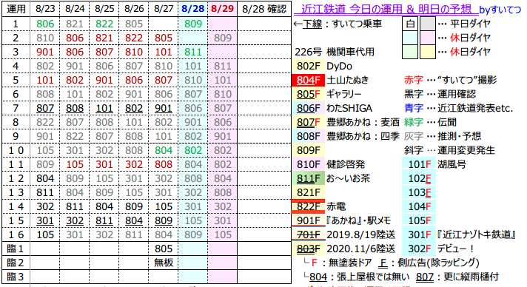This screenshot has height=287, width=527.
Task: Click the 赤字 legend label
Action: pyautogui.click(x=414, y=80)
